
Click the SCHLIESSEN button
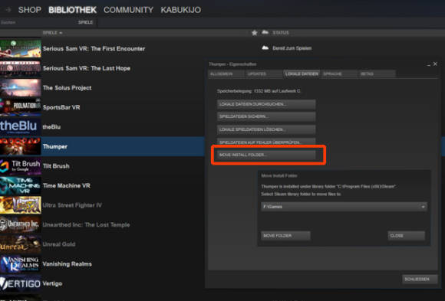420,280
